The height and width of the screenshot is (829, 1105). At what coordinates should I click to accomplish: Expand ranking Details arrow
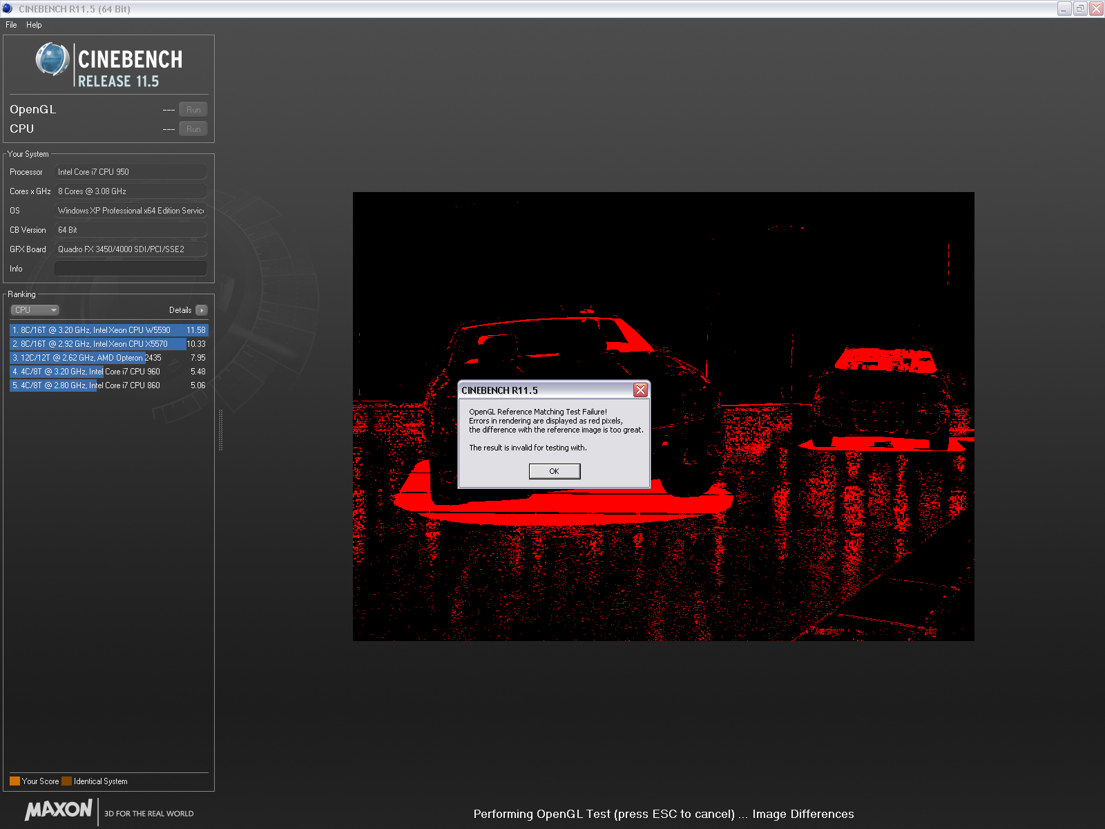(x=202, y=310)
